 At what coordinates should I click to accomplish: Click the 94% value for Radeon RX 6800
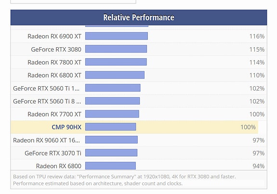pos(258,166)
